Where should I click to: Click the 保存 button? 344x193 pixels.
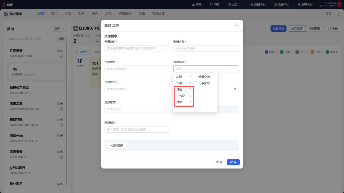click(x=233, y=162)
